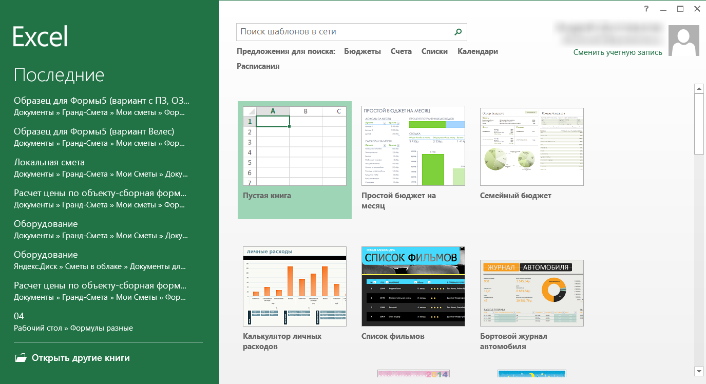
Task: Select the Простой бюджет на месяц template
Action: [x=413, y=146]
